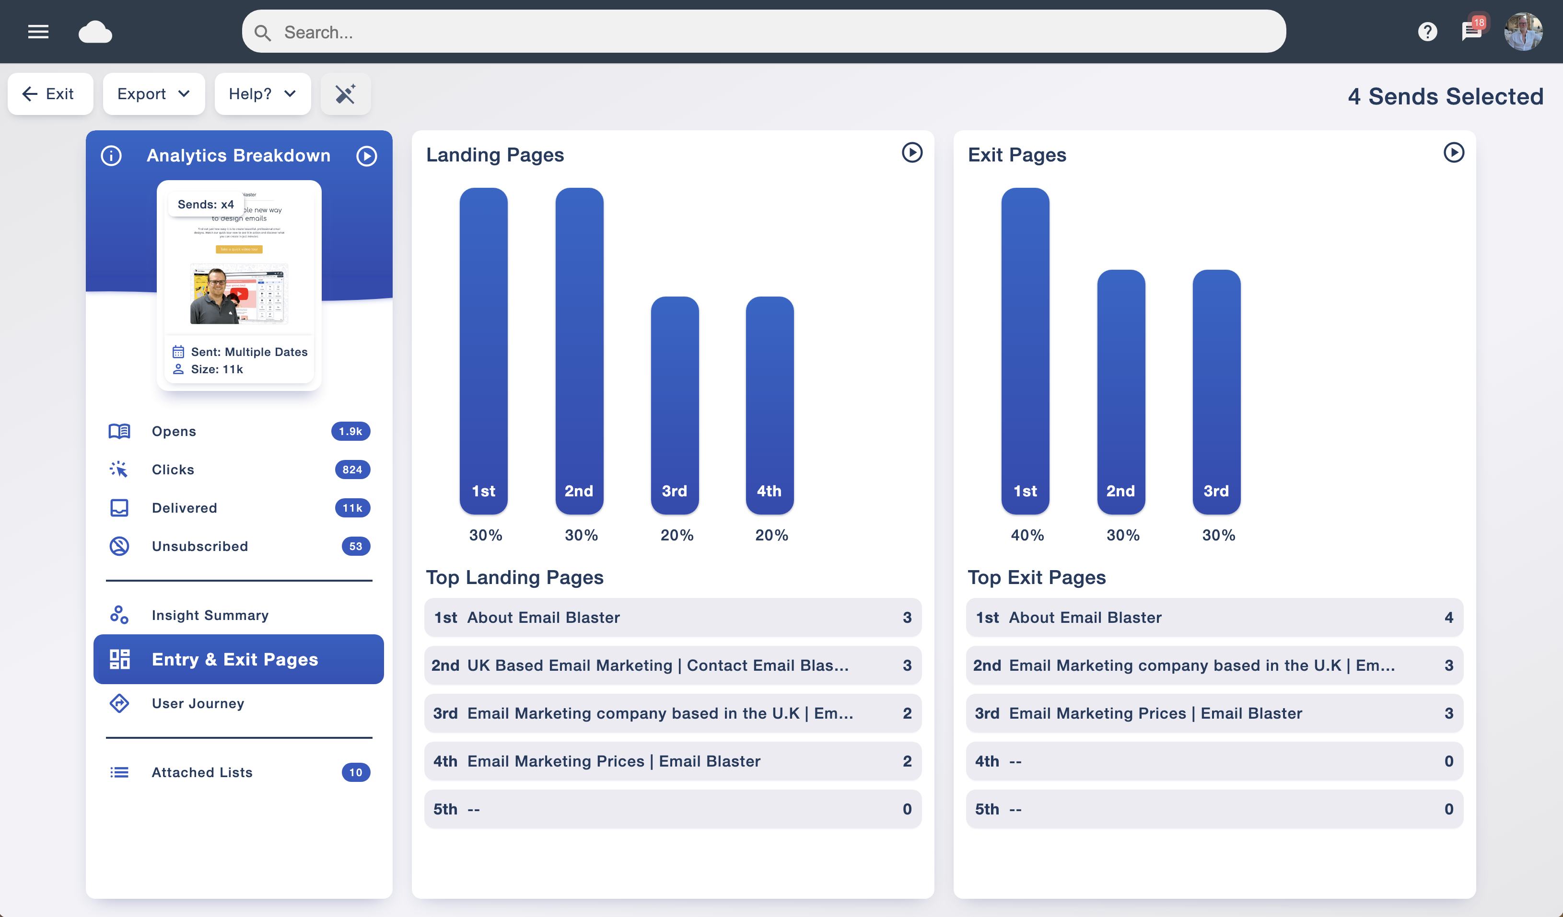Open the help question mark icon
Screen dimensions: 1563x917
(1427, 32)
